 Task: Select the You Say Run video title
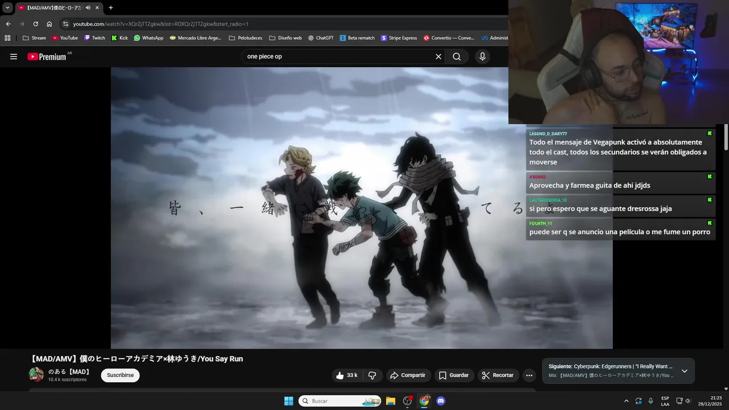click(136, 359)
